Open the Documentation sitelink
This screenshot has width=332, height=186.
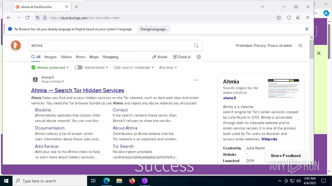coord(50,128)
